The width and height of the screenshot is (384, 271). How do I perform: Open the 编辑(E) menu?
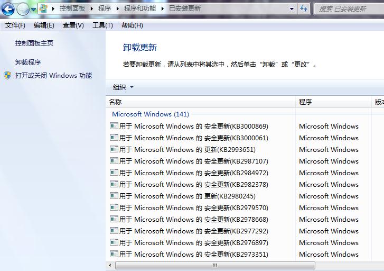[x=44, y=25]
